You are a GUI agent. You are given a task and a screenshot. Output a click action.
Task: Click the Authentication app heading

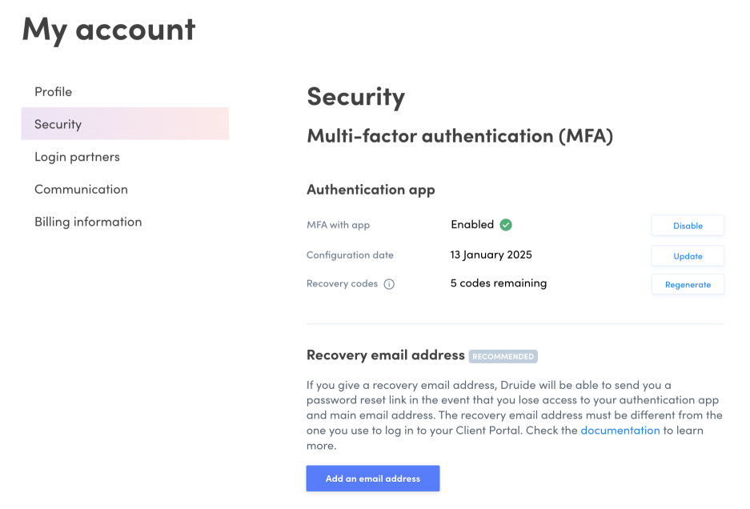371,190
